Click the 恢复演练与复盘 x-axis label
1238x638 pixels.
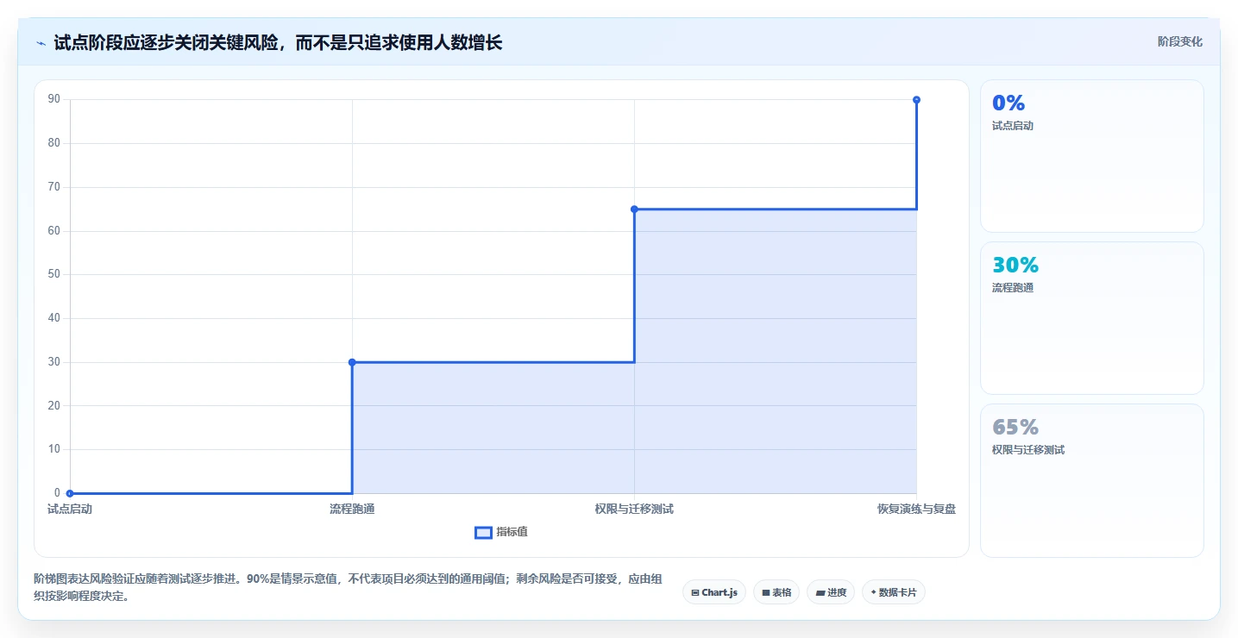click(x=916, y=510)
